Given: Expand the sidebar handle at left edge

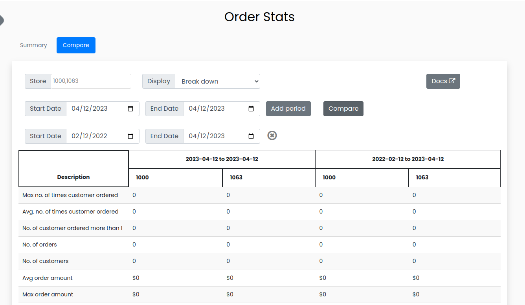Looking at the screenshot, I should [2, 20].
